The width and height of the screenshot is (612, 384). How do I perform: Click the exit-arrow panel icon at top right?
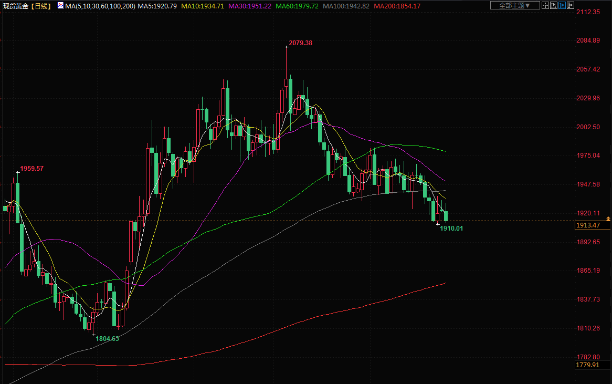click(570, 5)
